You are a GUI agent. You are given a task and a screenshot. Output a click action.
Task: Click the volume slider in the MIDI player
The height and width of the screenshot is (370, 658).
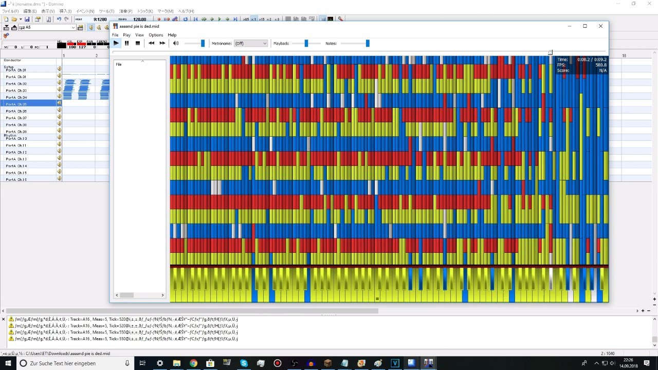pyautogui.click(x=194, y=43)
